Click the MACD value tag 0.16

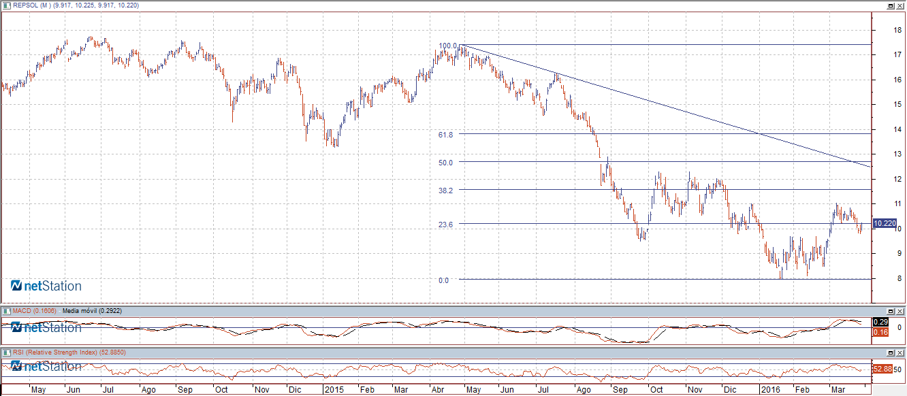pos(880,332)
